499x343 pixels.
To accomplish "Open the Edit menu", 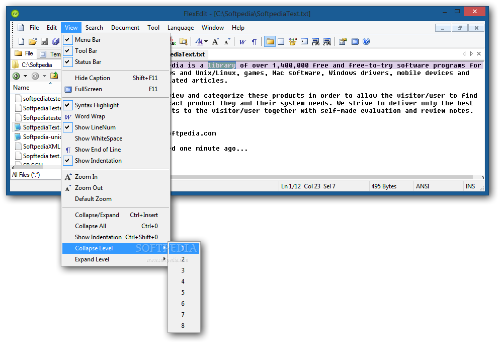I will (51, 28).
